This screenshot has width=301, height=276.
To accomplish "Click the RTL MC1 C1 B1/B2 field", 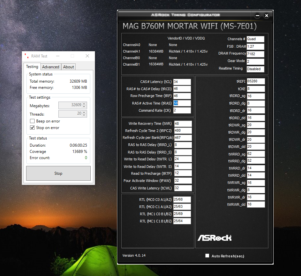I will pyautogui.click(x=182, y=221).
